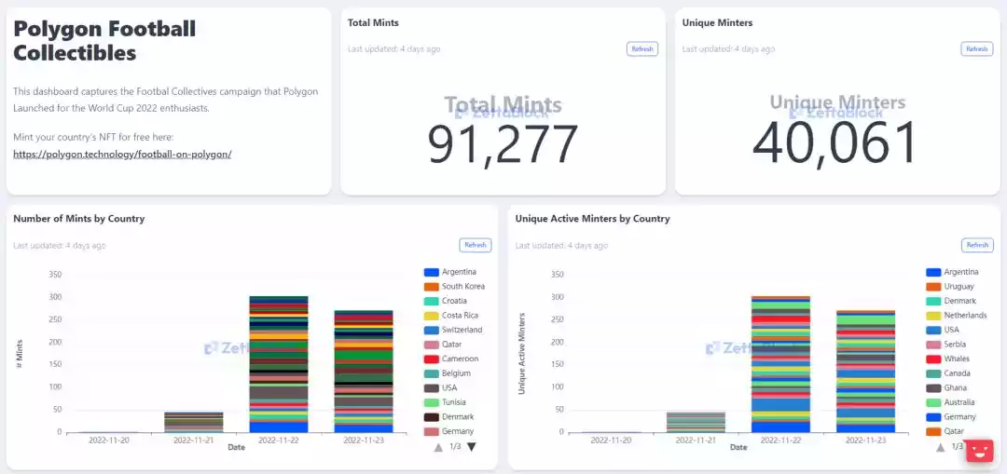Screen dimensions: 1007x474
Task: Select the Cameroon red color swatch
Action: (x=431, y=359)
